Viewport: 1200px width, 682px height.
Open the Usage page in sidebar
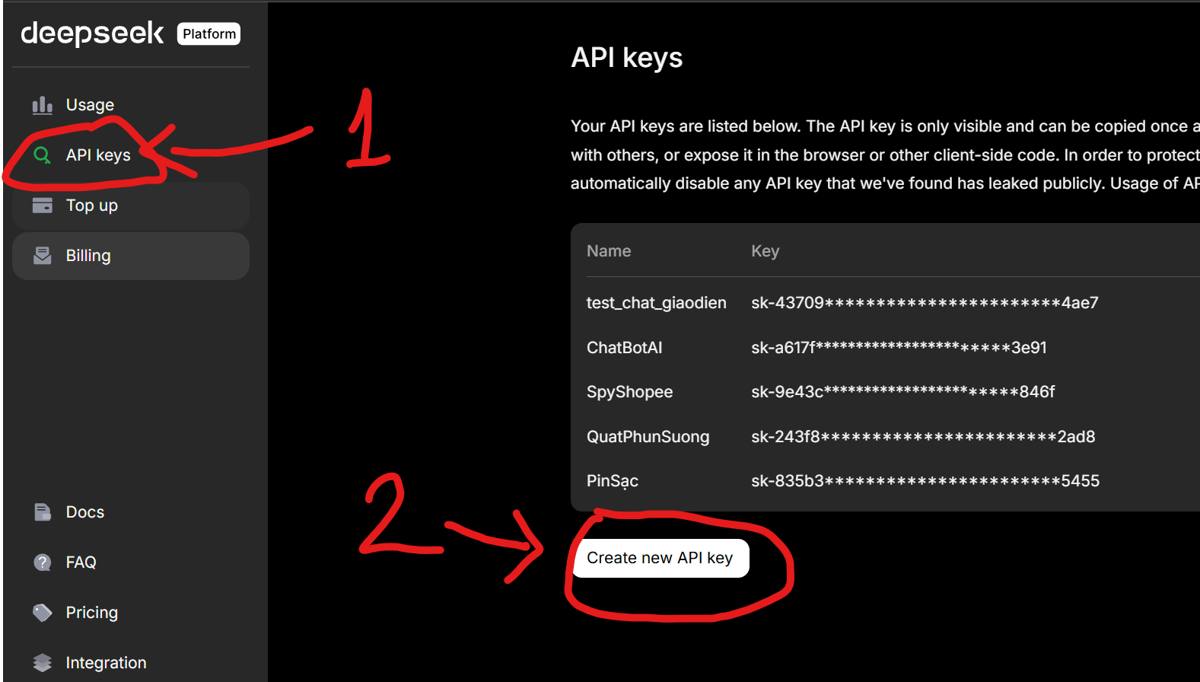pyautogui.click(x=90, y=105)
